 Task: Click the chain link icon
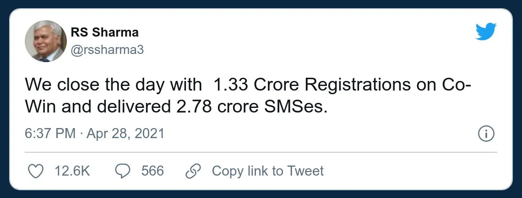coord(193,171)
